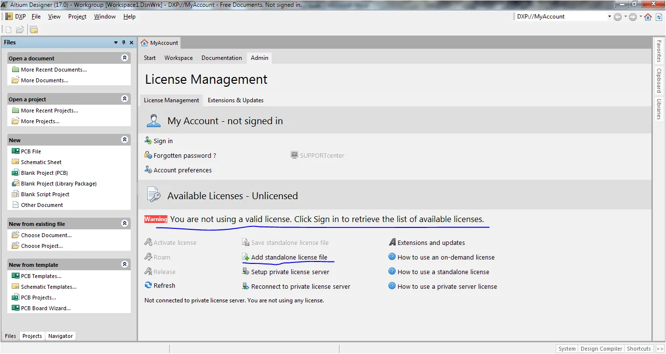The width and height of the screenshot is (666, 354).
Task: Switch to the Navigator panel tab
Action: coord(61,336)
